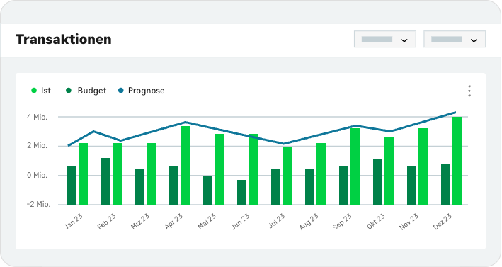502x267 pixels.
Task: Toggle the Ist series in the legend
Action: pyautogui.click(x=41, y=91)
